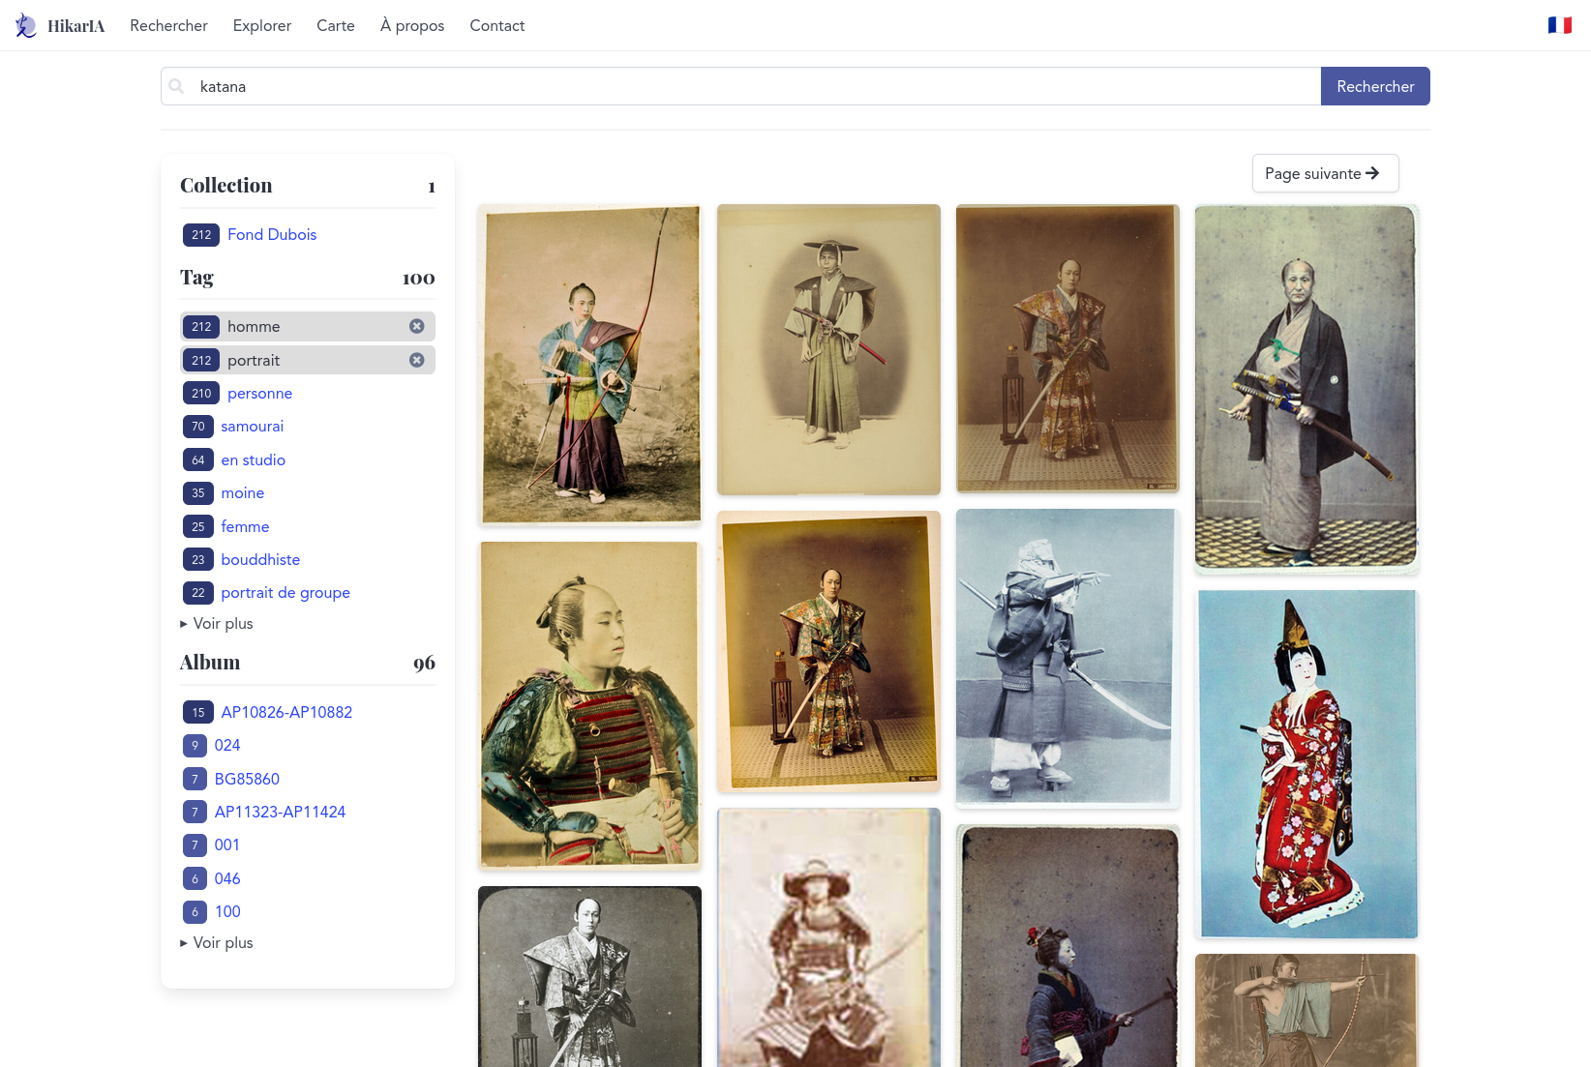
Task: Expand 'Voir plus' under Album section
Action: 217,943
